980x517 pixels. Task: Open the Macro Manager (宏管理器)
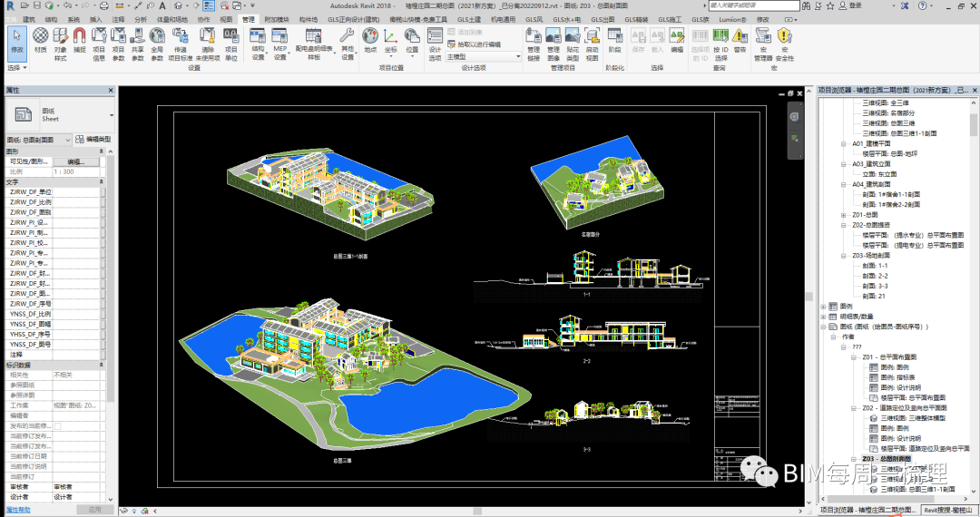click(763, 41)
